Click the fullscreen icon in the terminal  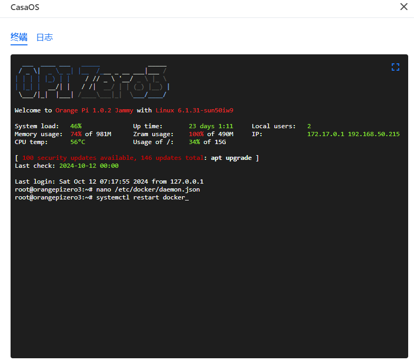[395, 67]
